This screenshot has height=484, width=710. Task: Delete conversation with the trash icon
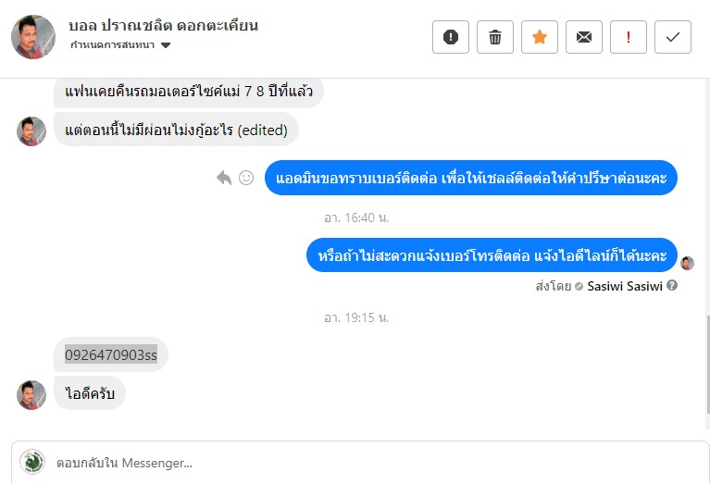pyautogui.click(x=495, y=37)
